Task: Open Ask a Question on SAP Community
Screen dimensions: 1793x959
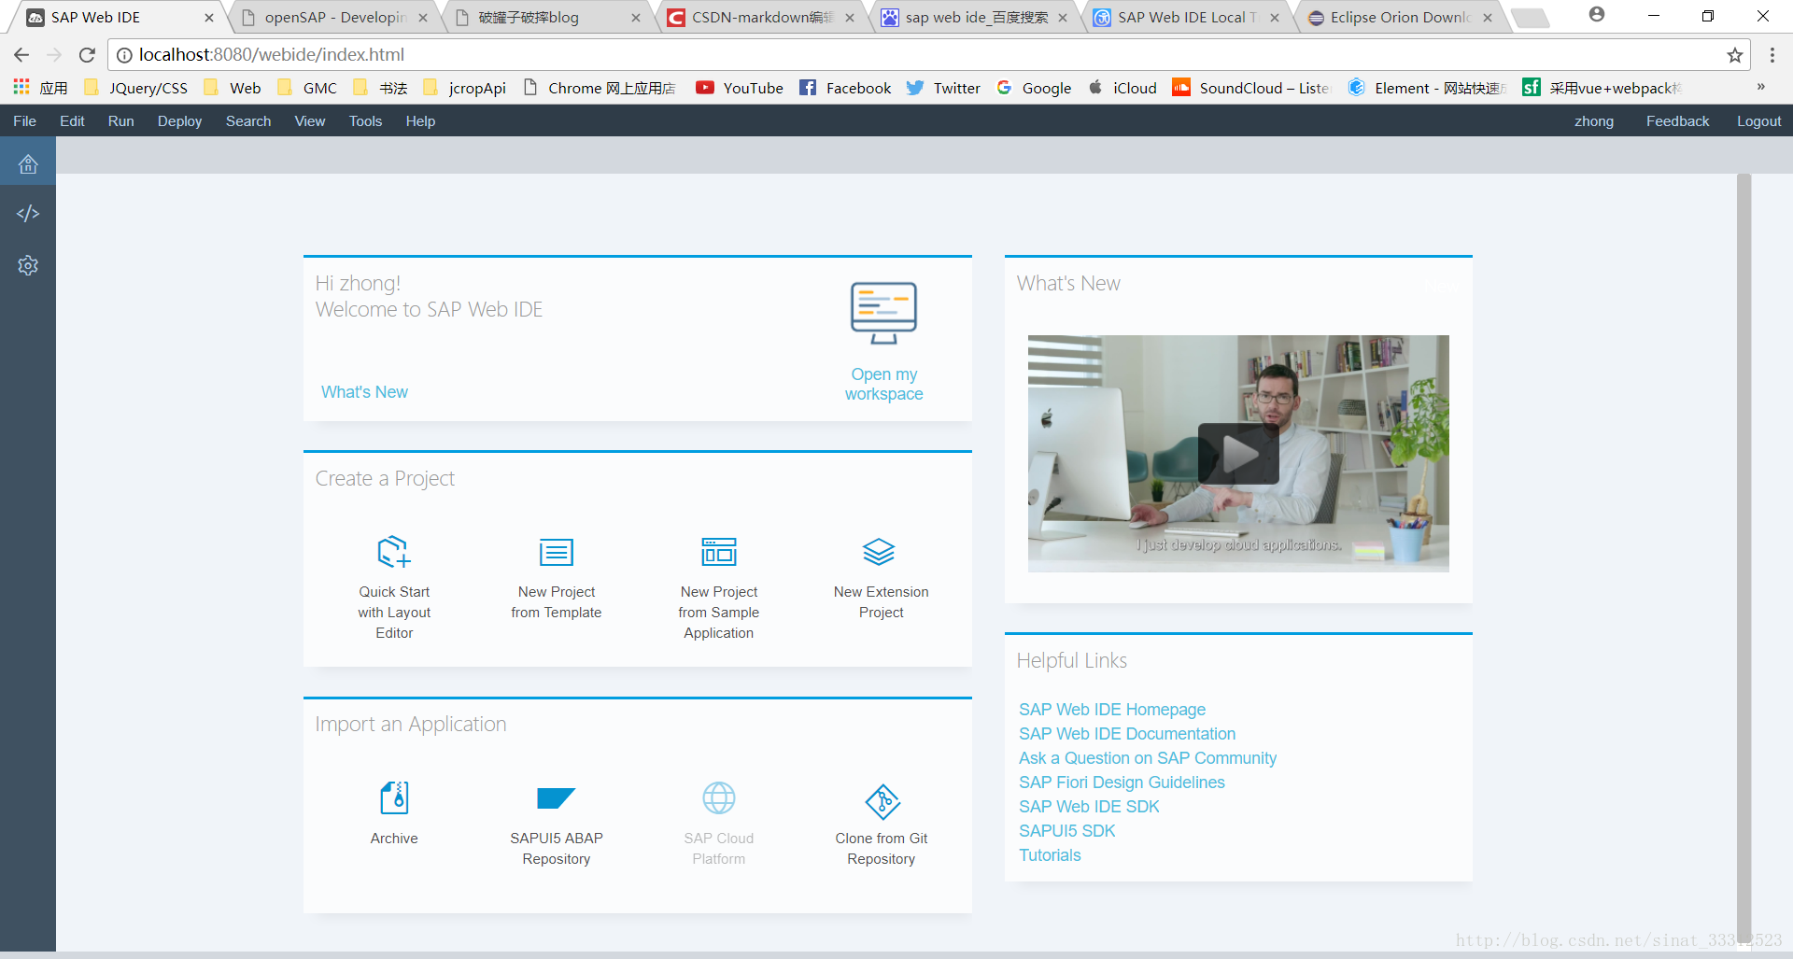Action: coord(1147,758)
